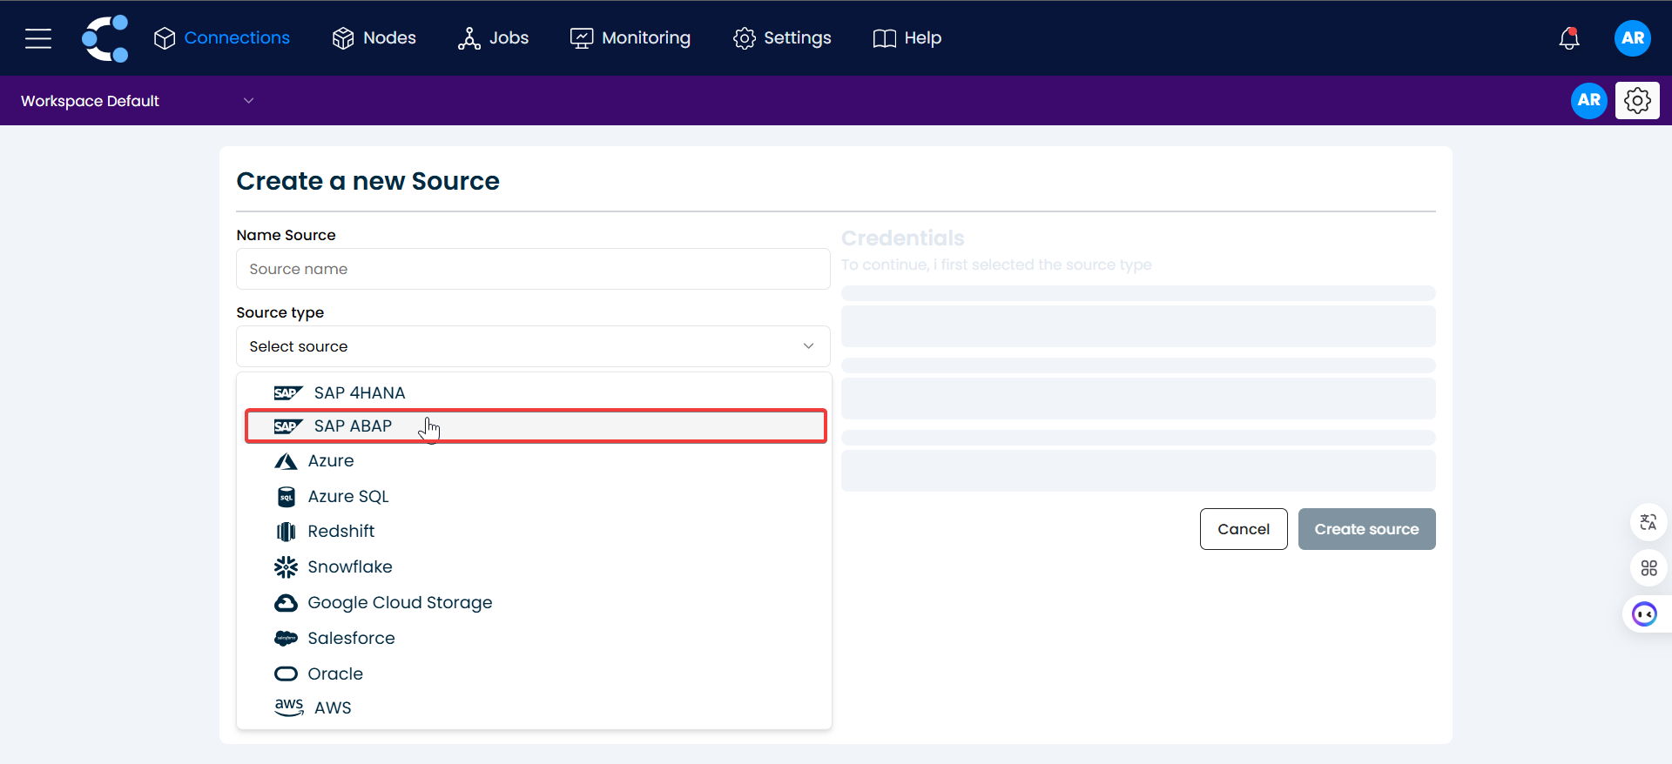The width and height of the screenshot is (1672, 764).
Task: Click the translate icon on right edge
Action: [x=1648, y=522]
